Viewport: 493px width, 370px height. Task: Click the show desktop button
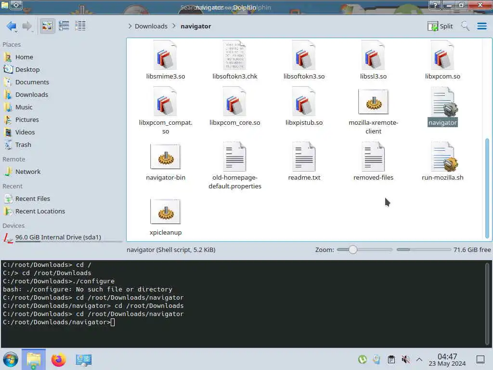(480, 359)
